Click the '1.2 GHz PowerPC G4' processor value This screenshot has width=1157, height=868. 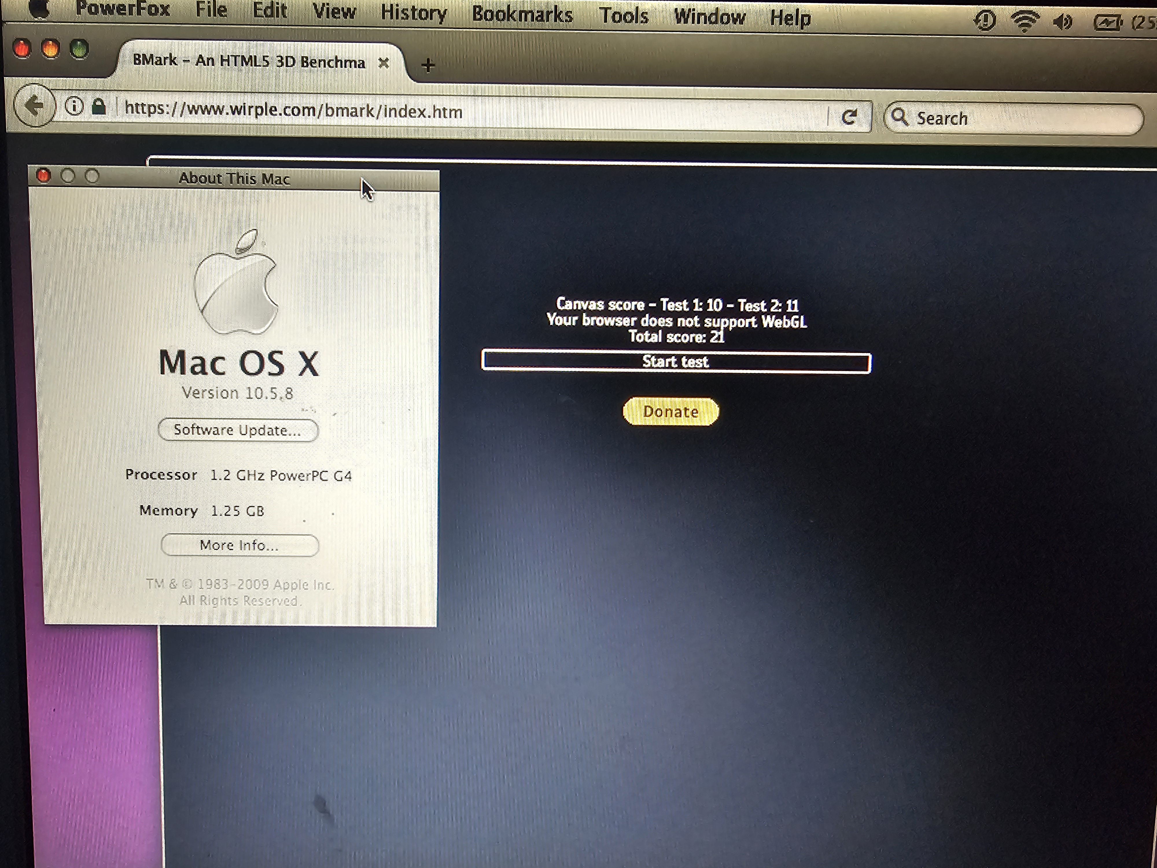point(281,476)
